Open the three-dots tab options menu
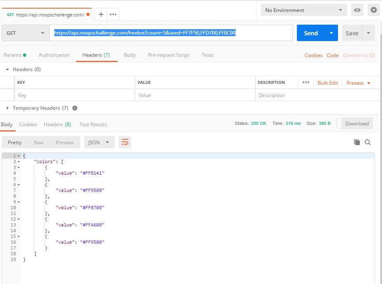Viewport: 382px width, 284px height. [113, 14]
